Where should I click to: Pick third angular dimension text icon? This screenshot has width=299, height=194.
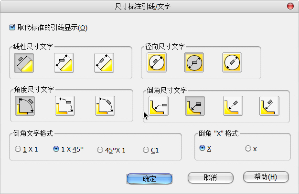click(x=105, y=106)
